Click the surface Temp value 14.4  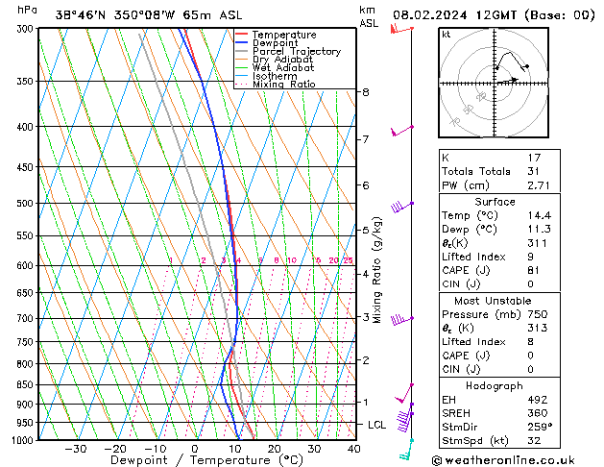click(540, 215)
